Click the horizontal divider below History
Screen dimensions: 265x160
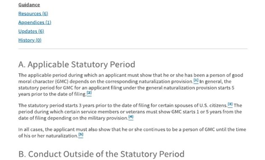tap(133, 49)
